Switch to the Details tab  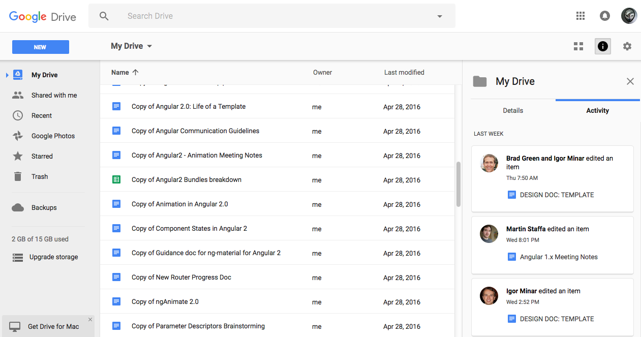513,110
